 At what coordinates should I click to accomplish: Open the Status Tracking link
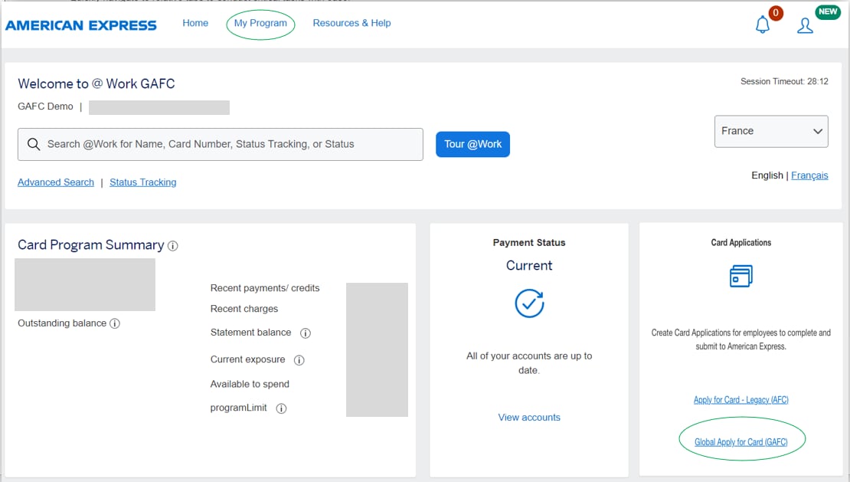click(142, 182)
